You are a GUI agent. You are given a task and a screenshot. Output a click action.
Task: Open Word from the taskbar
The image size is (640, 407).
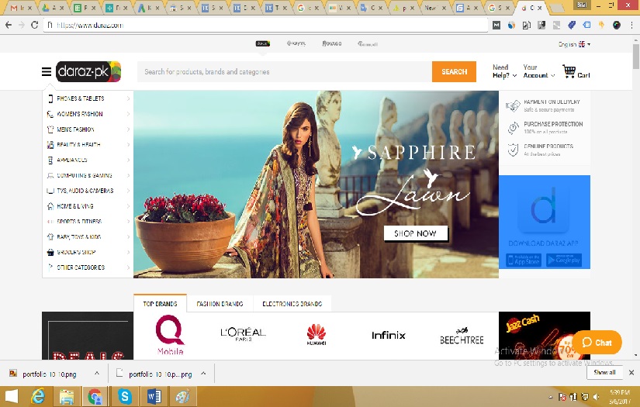154,396
